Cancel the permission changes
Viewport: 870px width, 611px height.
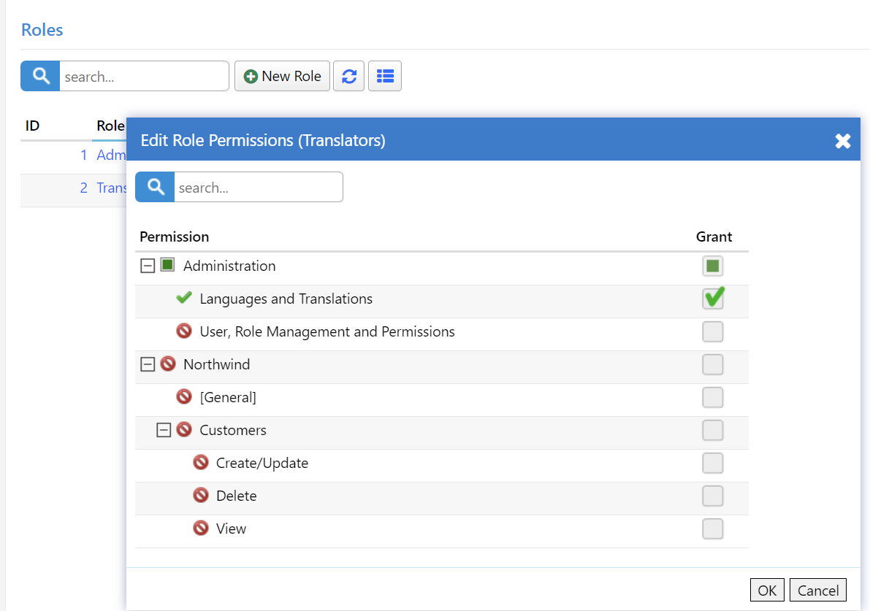pos(817,591)
